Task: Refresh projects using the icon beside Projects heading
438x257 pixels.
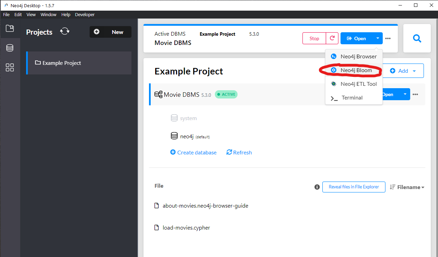Action: click(65, 31)
